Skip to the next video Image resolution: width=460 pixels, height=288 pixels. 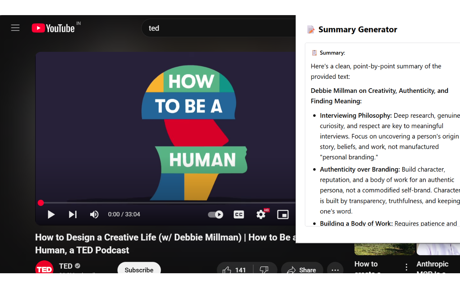click(73, 215)
